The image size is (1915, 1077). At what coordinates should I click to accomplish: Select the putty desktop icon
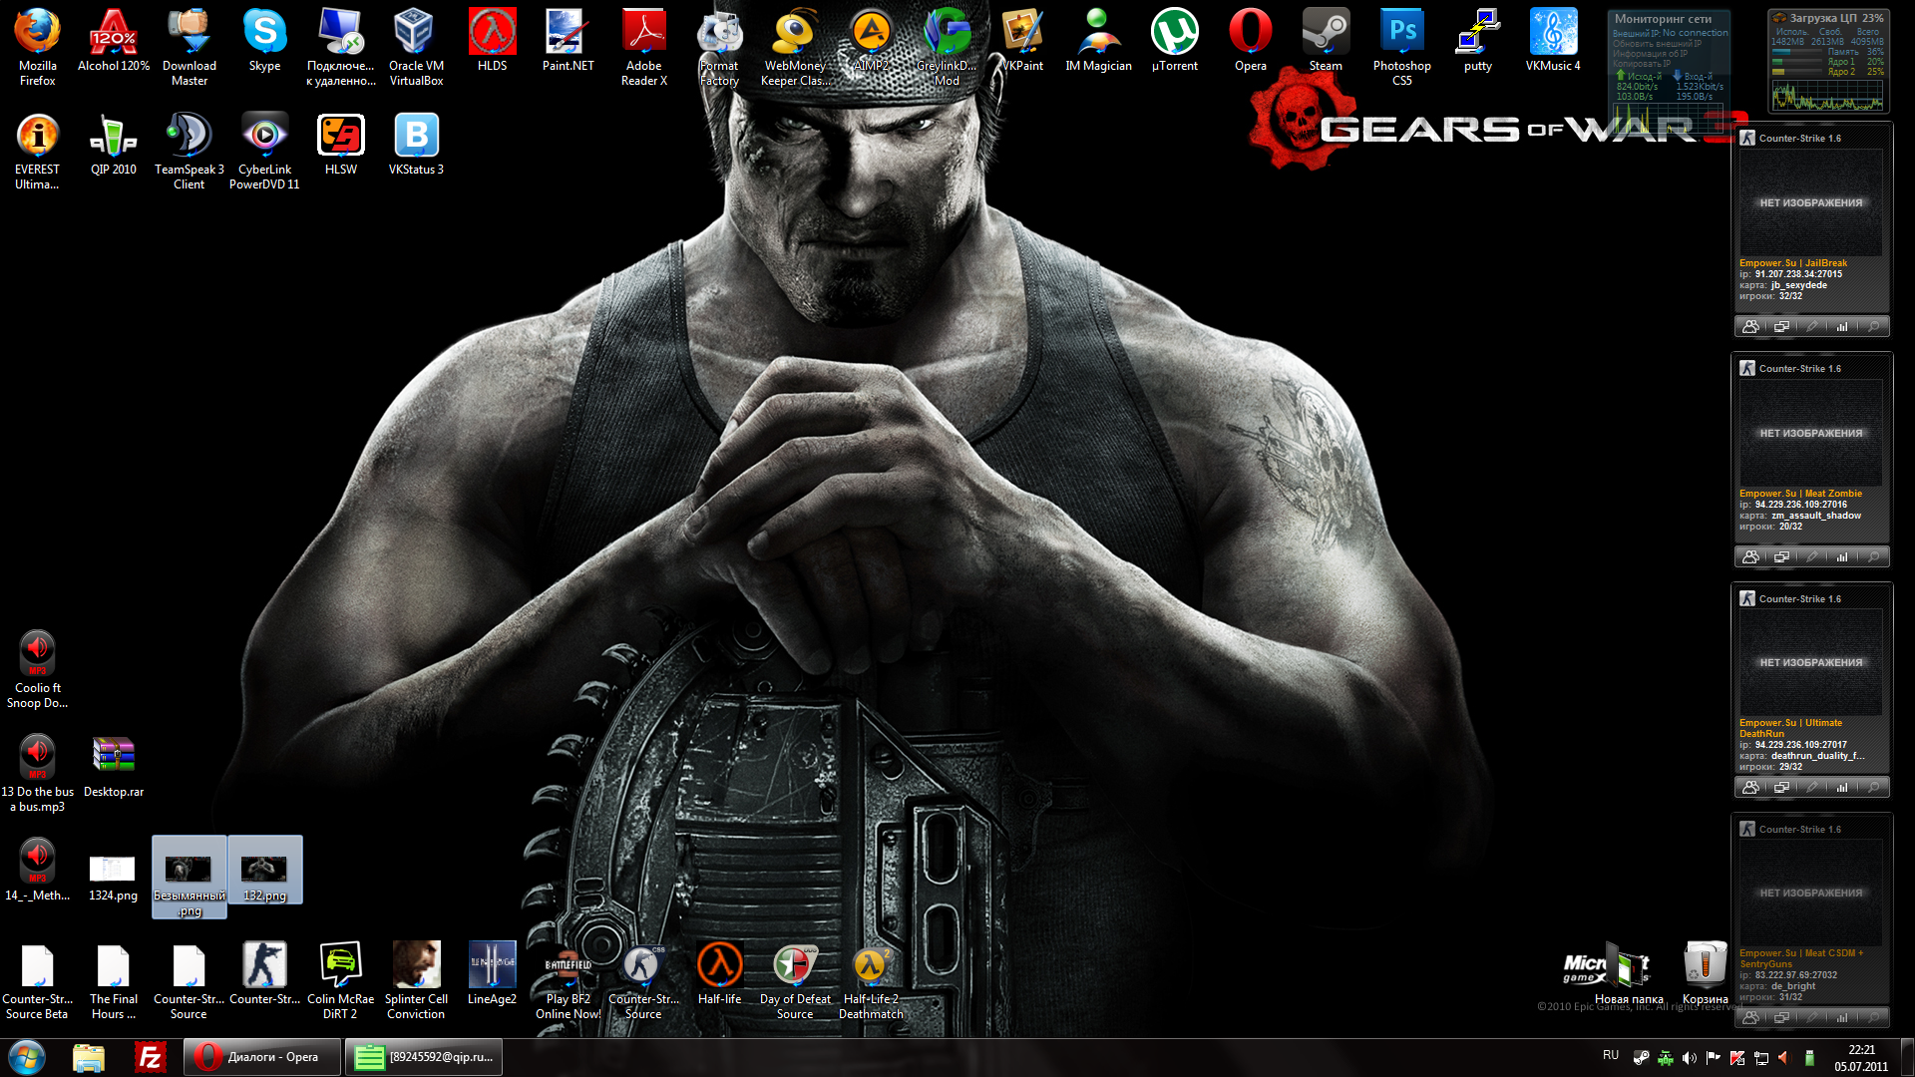(x=1478, y=41)
